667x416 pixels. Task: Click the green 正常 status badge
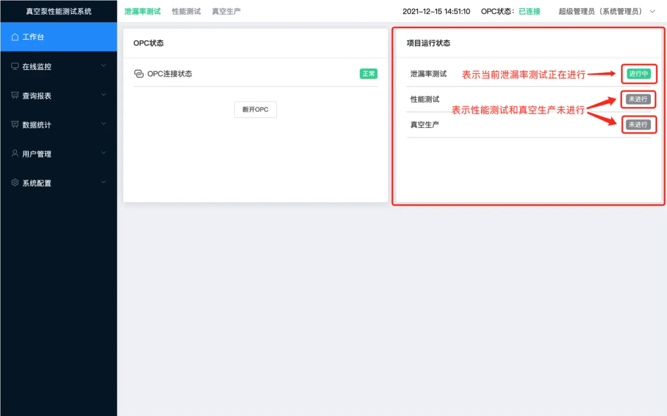[368, 74]
